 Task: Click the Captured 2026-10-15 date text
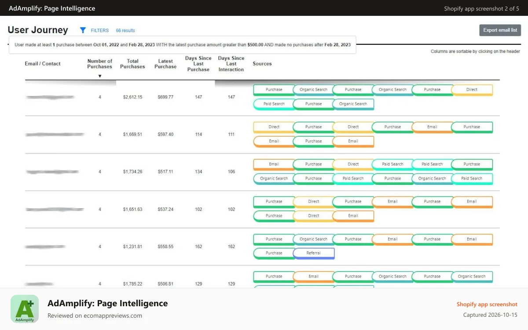(490, 315)
